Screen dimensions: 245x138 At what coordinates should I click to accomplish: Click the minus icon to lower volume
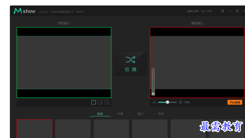tap(154, 102)
